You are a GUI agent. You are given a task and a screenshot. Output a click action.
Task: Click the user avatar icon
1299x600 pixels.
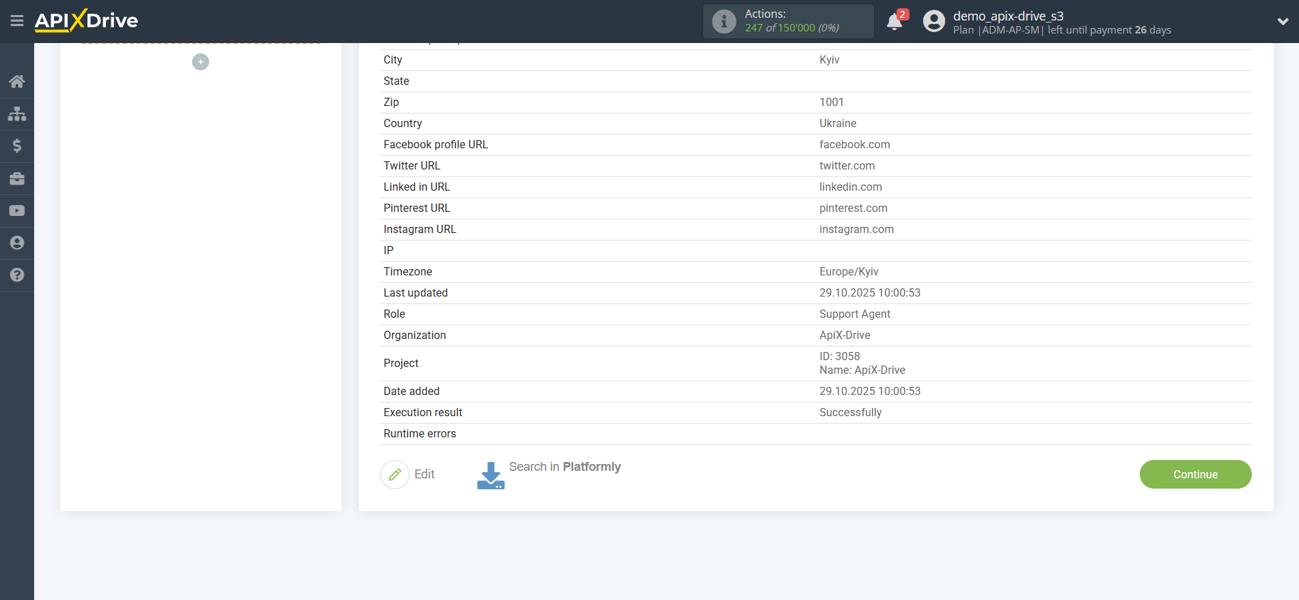pyautogui.click(x=933, y=21)
